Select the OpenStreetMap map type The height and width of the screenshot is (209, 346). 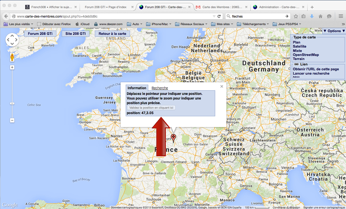pyautogui.click(x=305, y=55)
